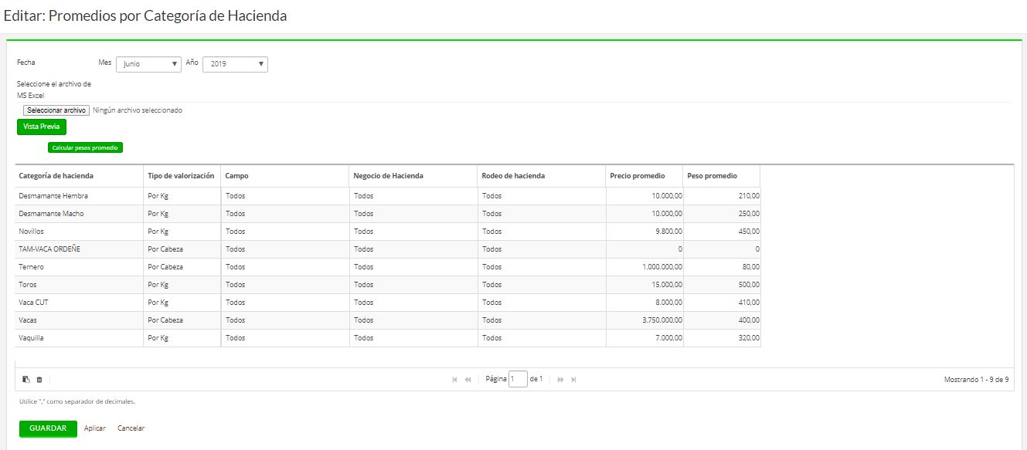
Task: Edit precio promedio 7.000,00 for Vaquilla
Action: [x=644, y=338]
